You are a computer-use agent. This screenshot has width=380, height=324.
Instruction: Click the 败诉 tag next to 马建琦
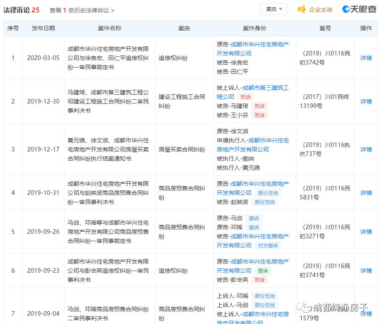coord(260,106)
